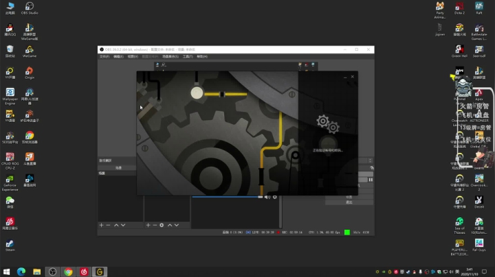Move the scene up with the arrow
The width and height of the screenshot is (495, 277).
tap(116, 225)
